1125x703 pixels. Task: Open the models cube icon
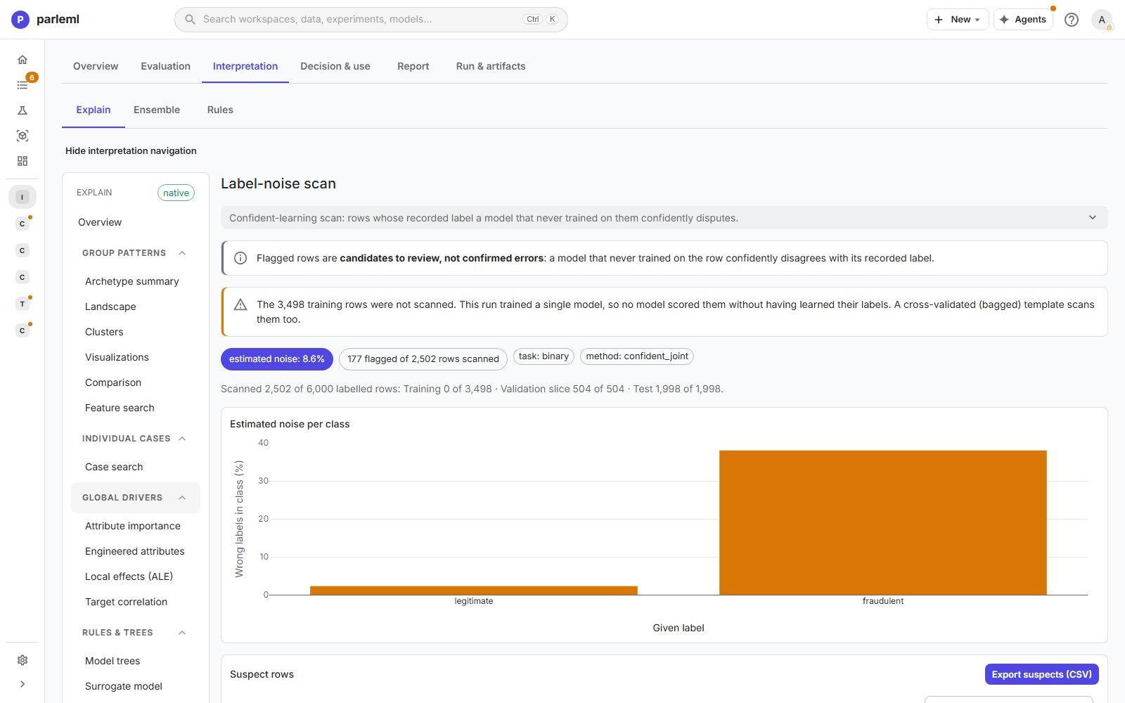22,136
